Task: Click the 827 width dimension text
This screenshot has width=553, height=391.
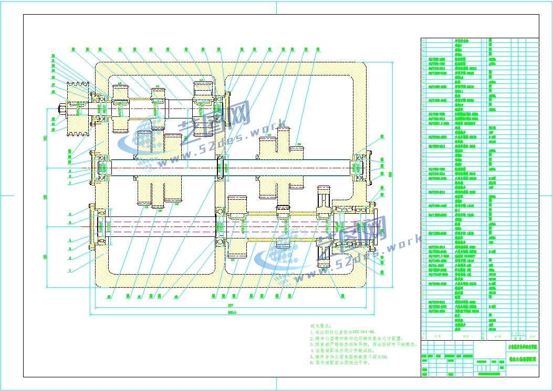Action: point(232,305)
